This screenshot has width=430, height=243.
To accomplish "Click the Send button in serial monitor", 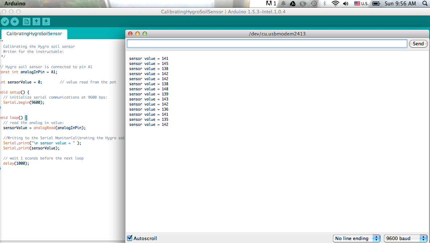I will (x=418, y=44).
